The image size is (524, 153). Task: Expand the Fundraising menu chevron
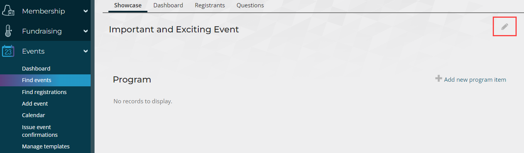(x=85, y=31)
